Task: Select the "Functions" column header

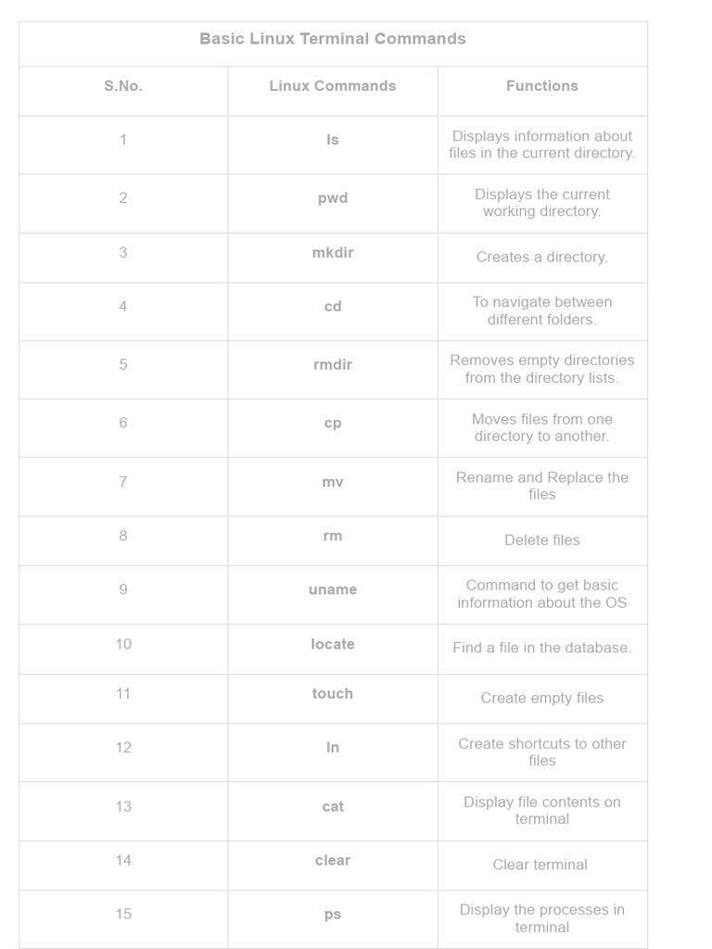Action: pos(542,86)
